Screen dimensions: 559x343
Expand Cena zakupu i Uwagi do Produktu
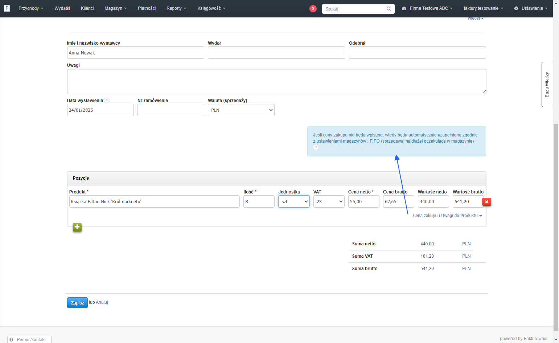pyautogui.click(x=447, y=216)
